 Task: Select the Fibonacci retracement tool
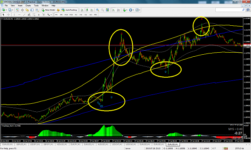pyautogui.click(x=34, y=15)
